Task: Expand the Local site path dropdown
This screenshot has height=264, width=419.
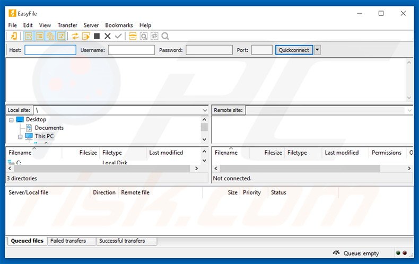Action: (205, 110)
